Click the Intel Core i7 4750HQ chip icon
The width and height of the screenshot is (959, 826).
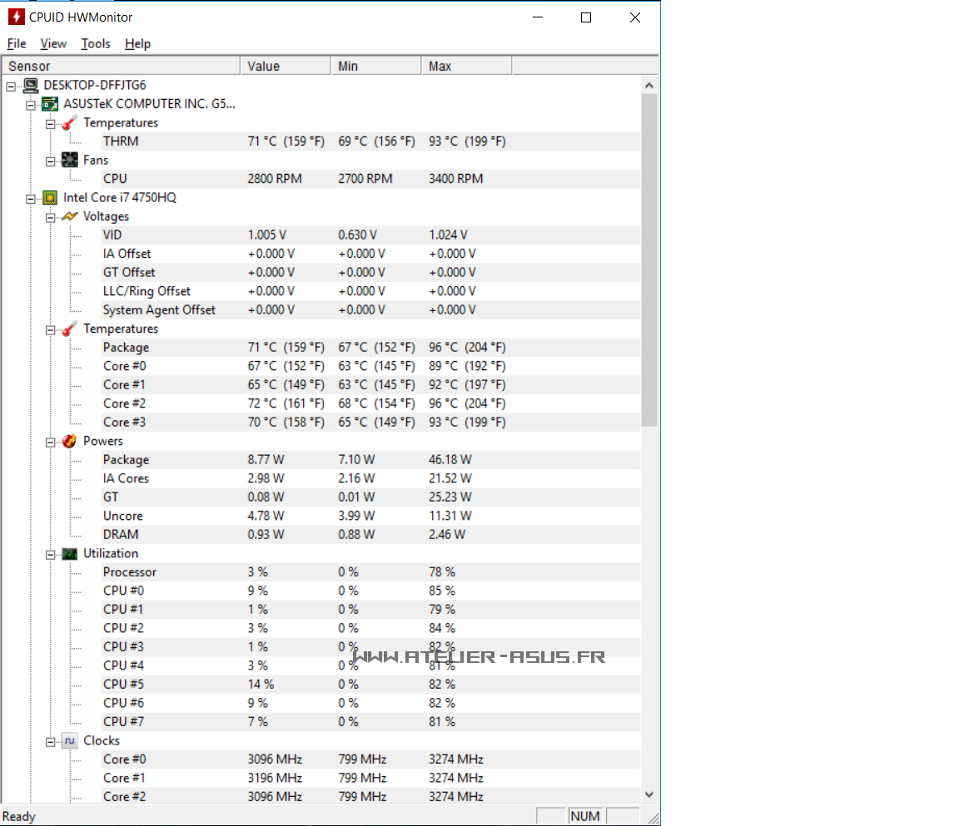pos(50,197)
